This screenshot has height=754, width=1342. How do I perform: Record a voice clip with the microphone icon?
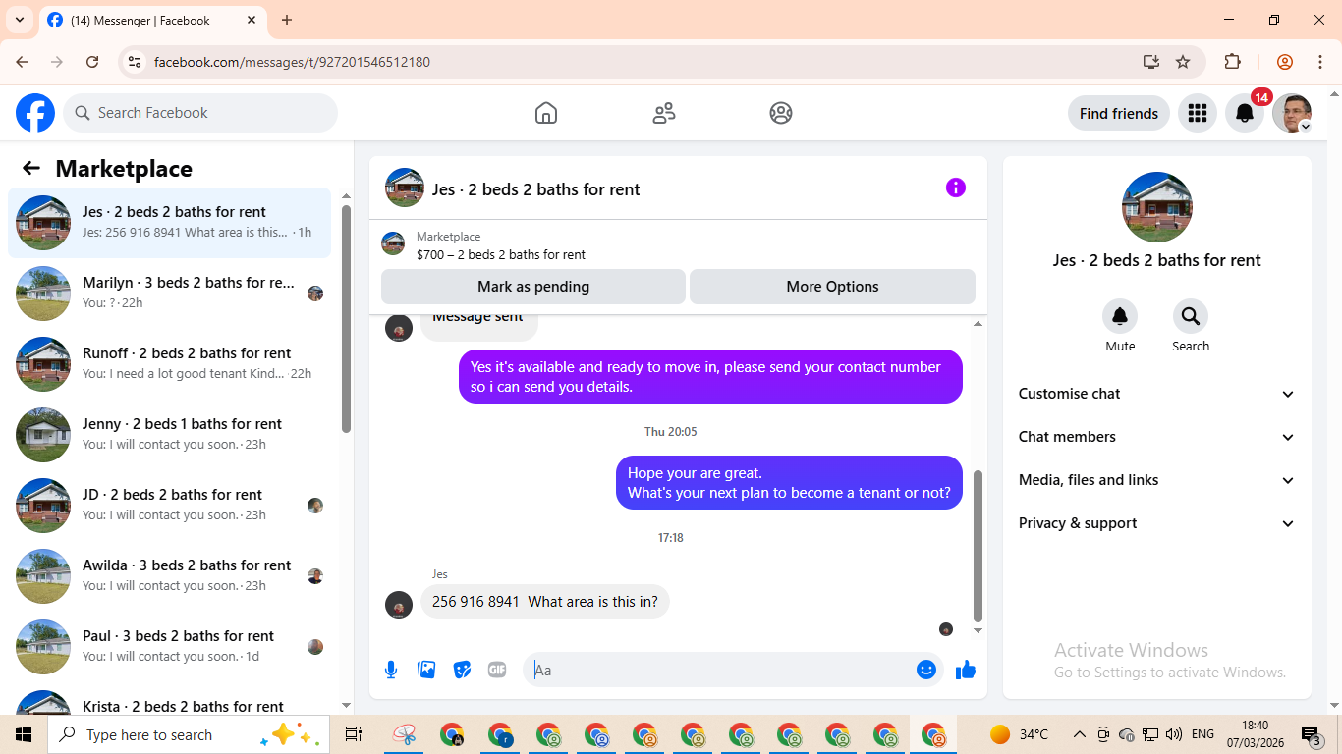[x=391, y=670]
